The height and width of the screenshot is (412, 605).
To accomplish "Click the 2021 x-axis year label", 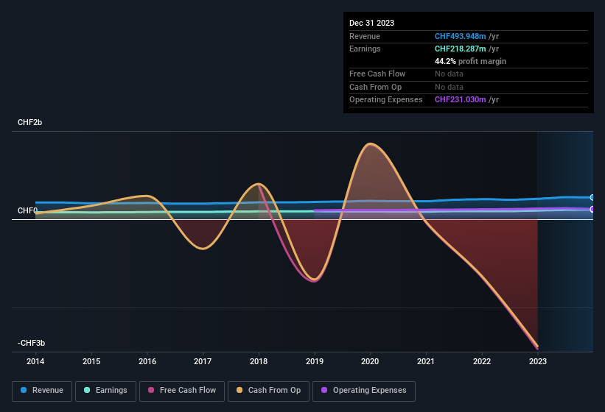I will (x=426, y=361).
